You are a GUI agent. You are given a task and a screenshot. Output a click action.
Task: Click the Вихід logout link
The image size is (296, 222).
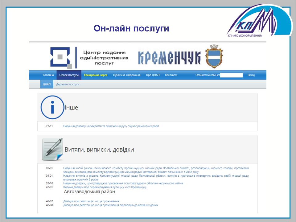(251, 75)
